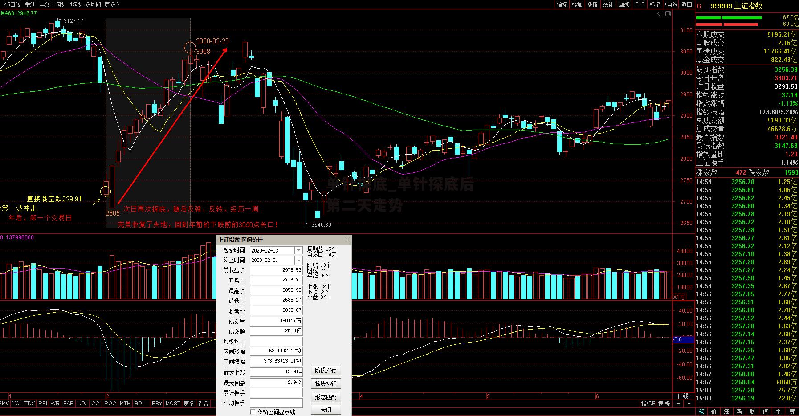This screenshot has height=416, width=799.
Task: Select the 势 tab in the quote panel
Action: 740,412
